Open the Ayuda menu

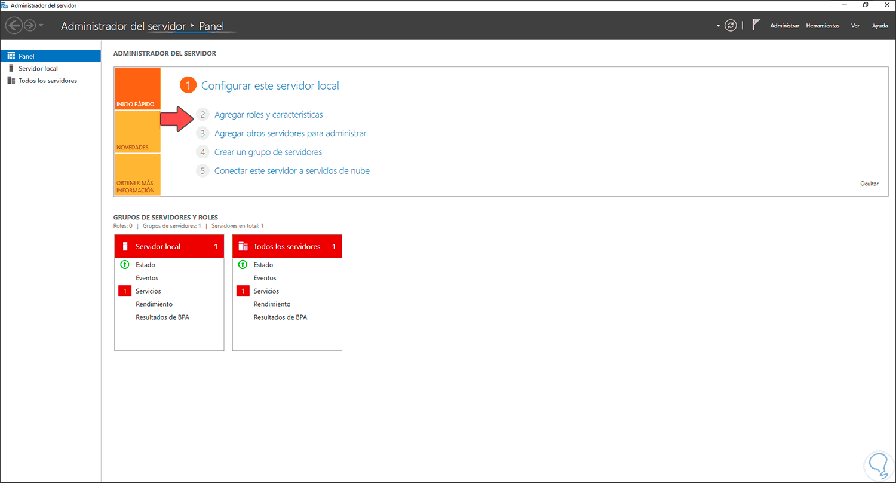click(x=880, y=26)
